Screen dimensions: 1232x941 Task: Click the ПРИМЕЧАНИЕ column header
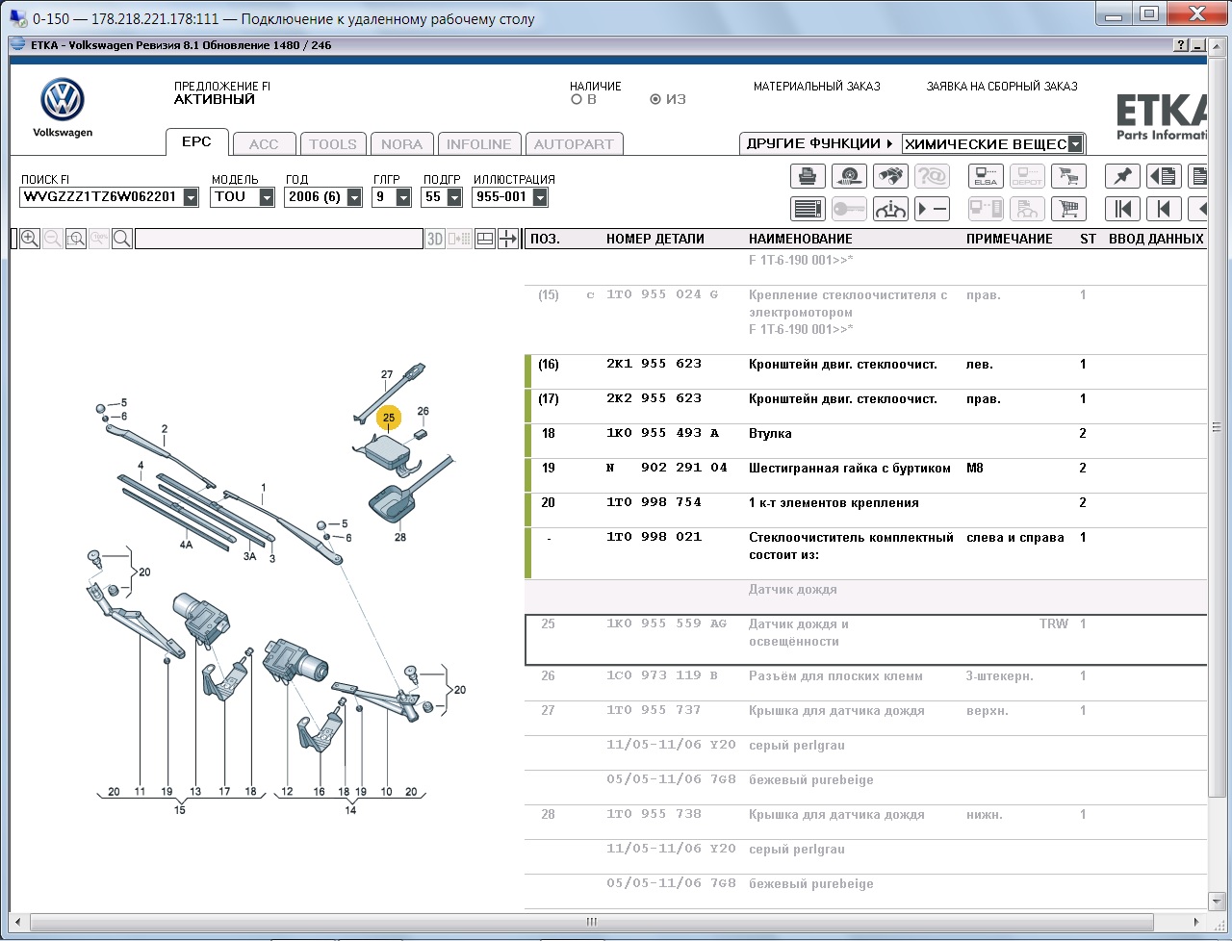pos(1010,239)
